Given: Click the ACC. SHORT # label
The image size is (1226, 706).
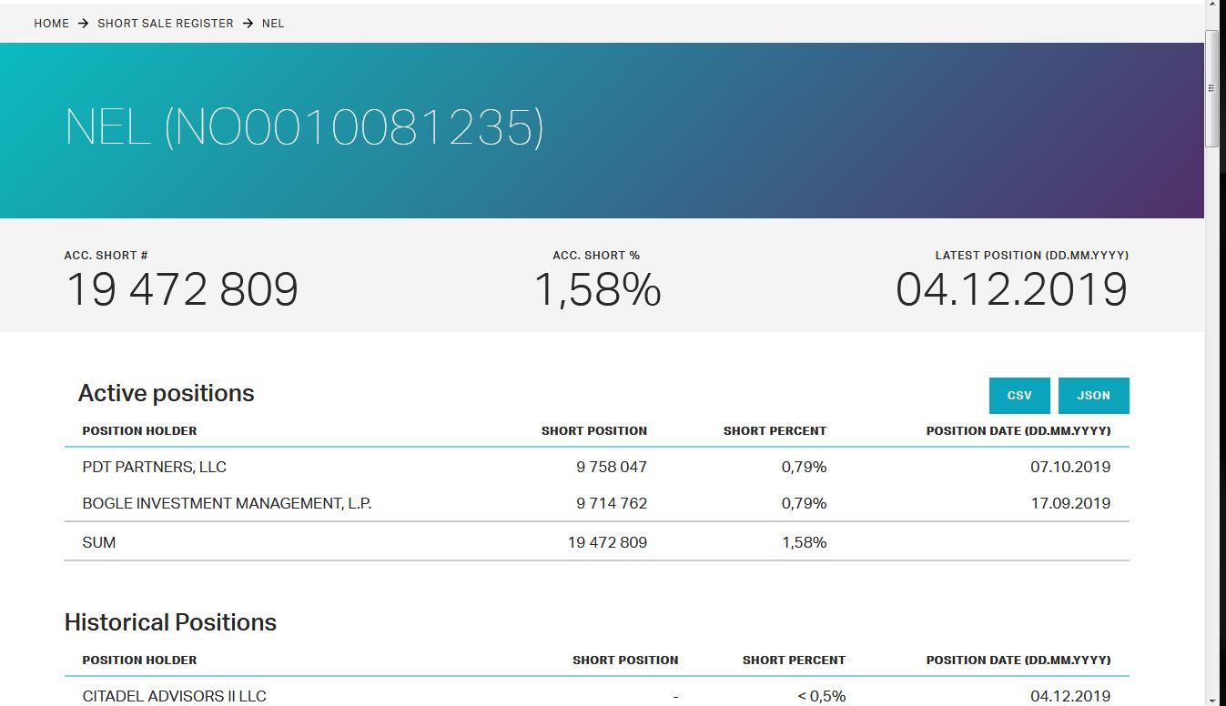Looking at the screenshot, I should tap(106, 256).
